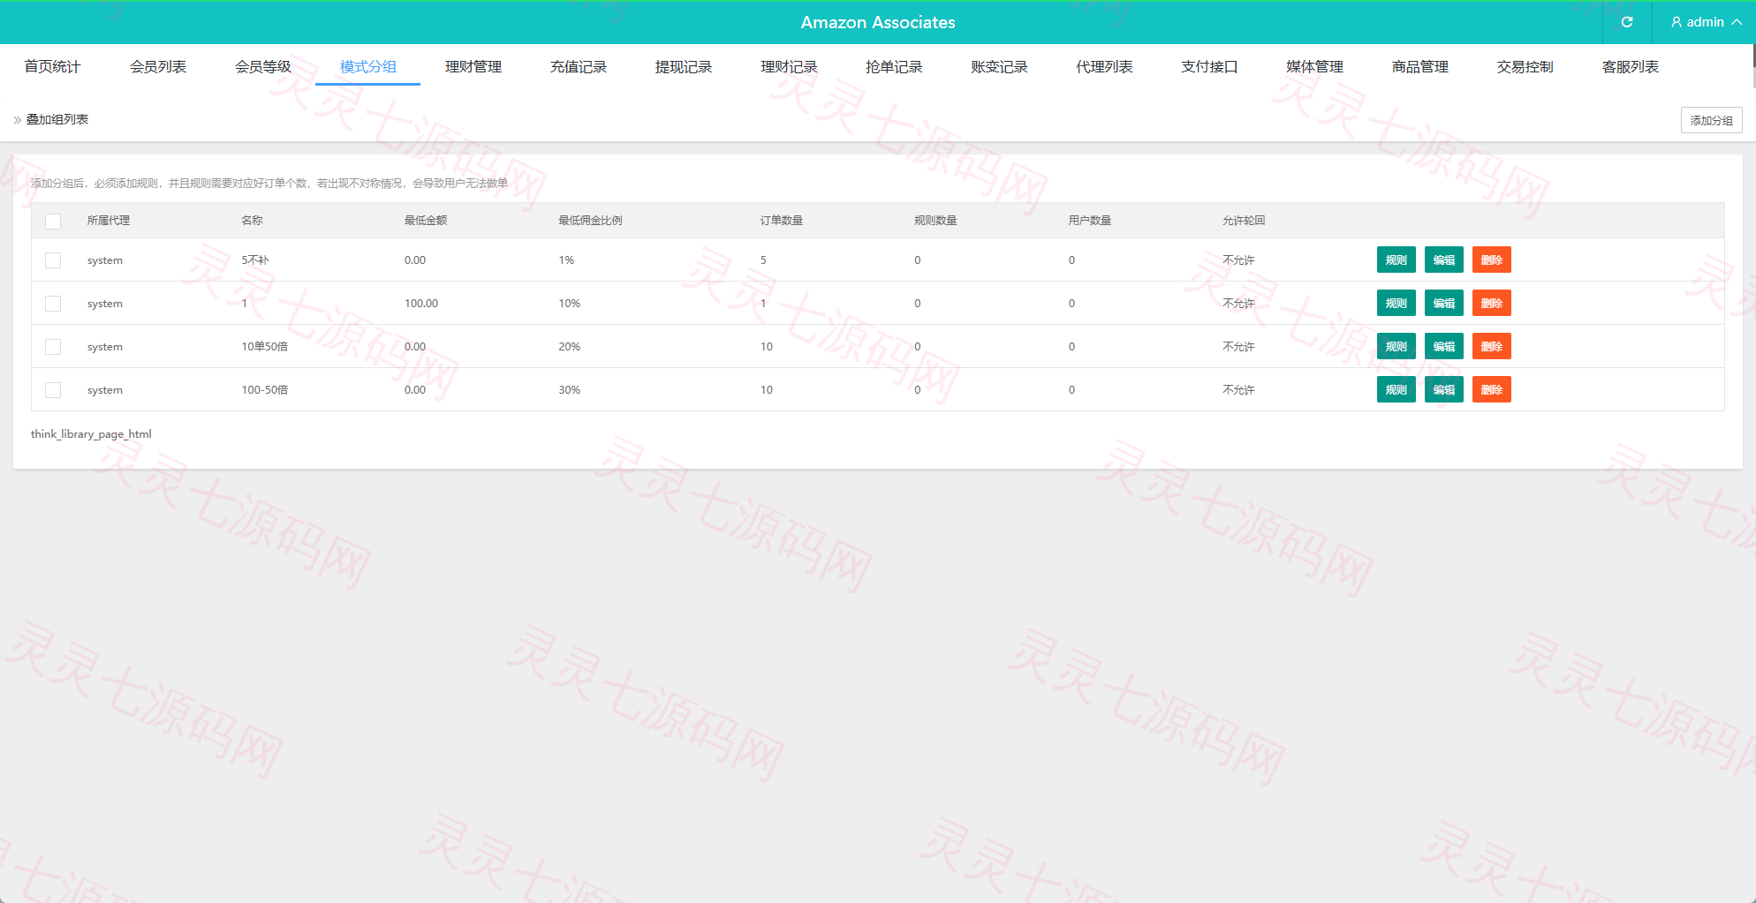The image size is (1756, 903).
Task: Check the checkbox for the 10单50倍 row
Action: 53,347
